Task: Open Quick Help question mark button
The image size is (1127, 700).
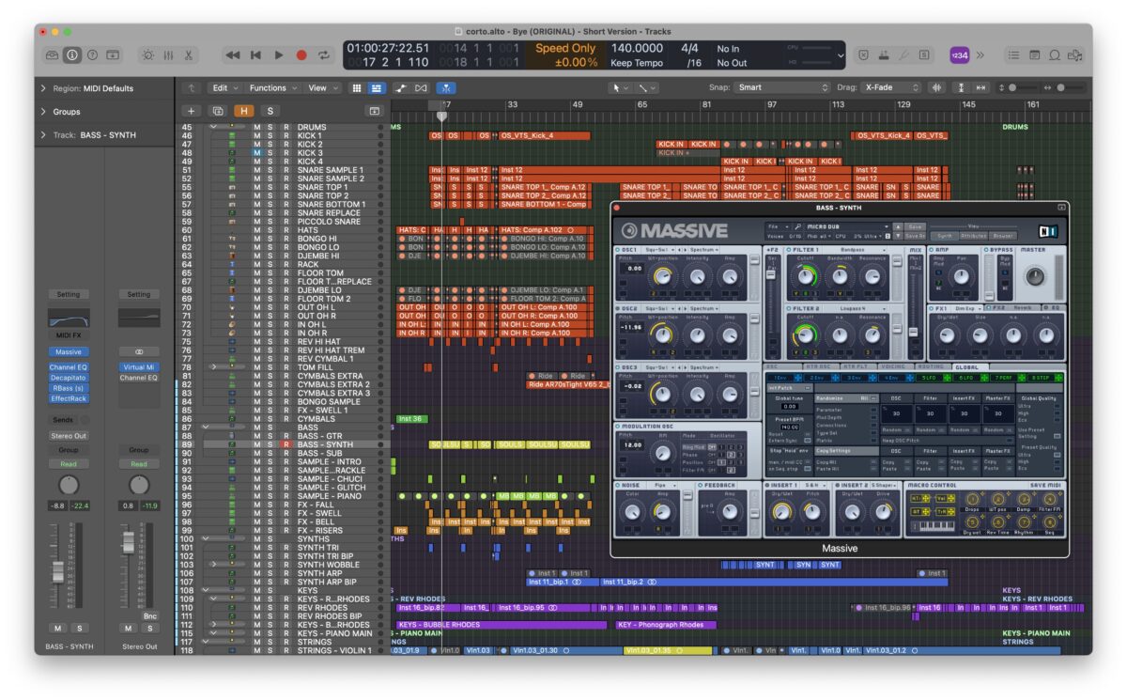Action: coord(92,55)
